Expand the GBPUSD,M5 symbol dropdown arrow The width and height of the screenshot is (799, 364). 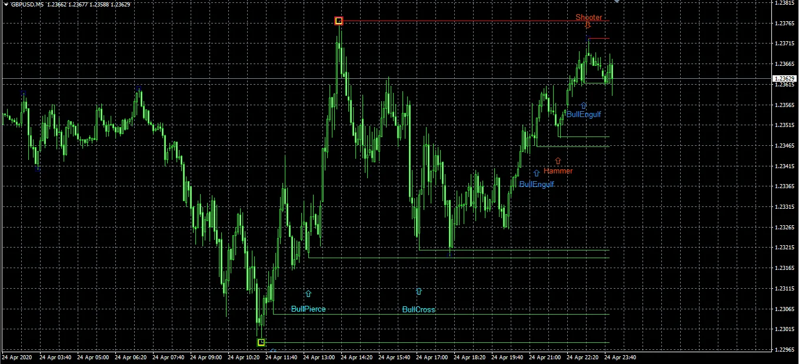(5, 4)
